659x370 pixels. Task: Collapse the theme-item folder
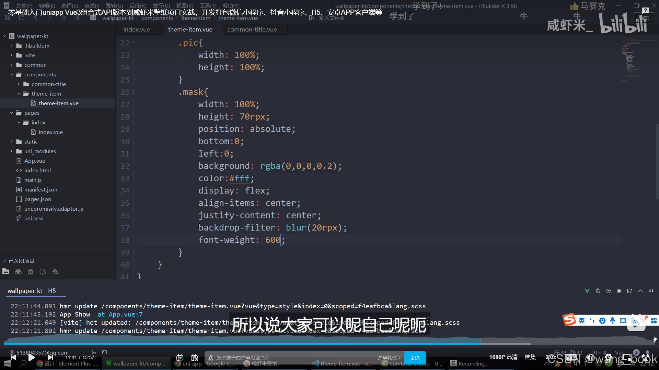pyautogui.click(x=19, y=94)
